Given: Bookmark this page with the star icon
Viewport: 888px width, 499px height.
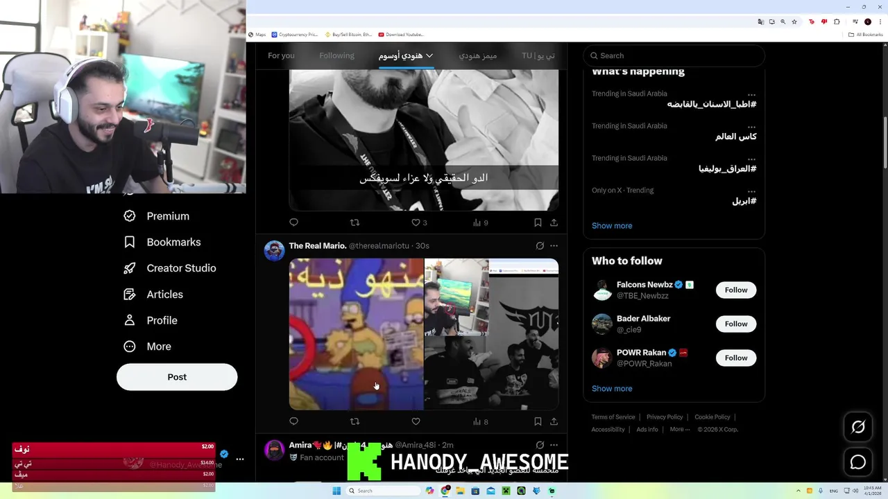Looking at the screenshot, I should [x=794, y=21].
